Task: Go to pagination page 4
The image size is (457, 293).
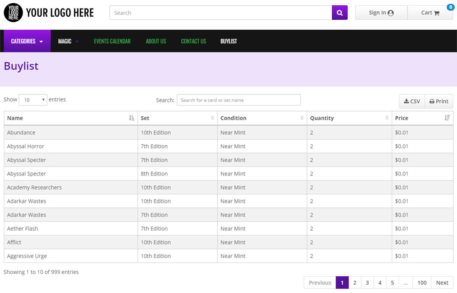Action: 380,282
